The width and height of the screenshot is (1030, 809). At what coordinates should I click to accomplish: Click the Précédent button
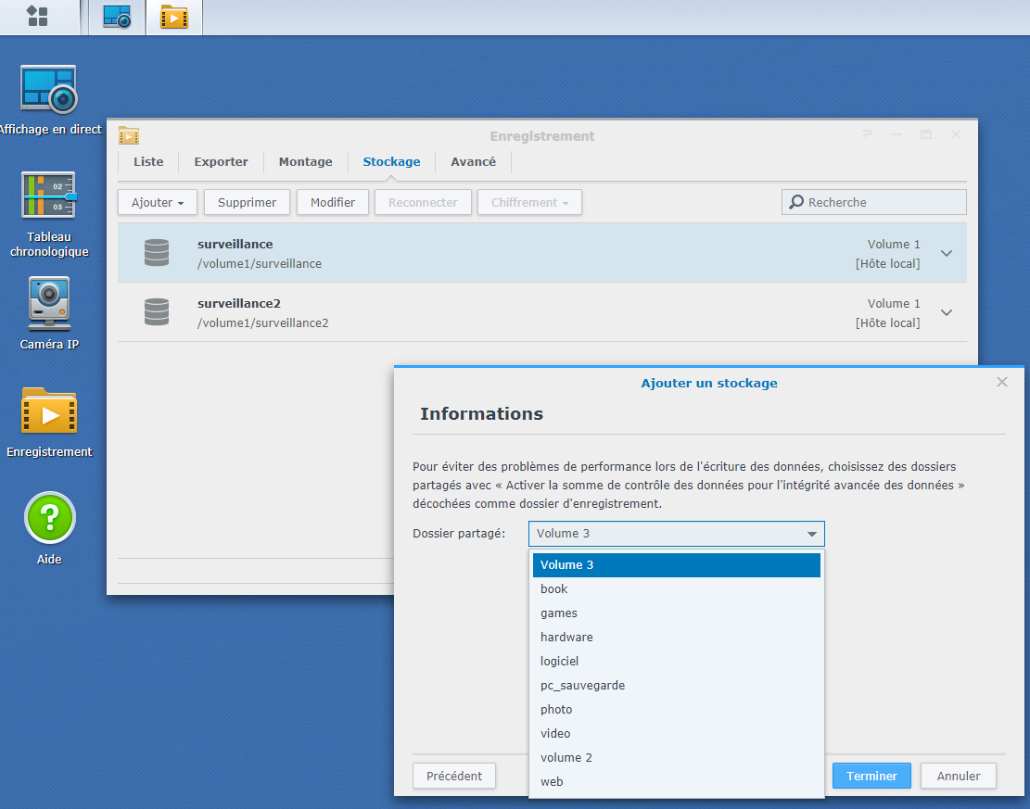coord(454,776)
